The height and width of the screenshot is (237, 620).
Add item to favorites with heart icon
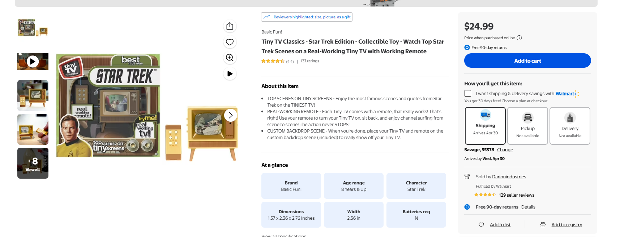[230, 42]
